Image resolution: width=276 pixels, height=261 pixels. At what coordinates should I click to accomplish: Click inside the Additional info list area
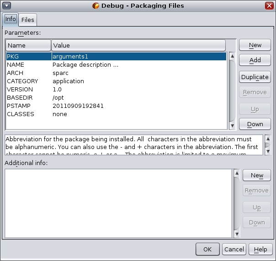(118, 203)
